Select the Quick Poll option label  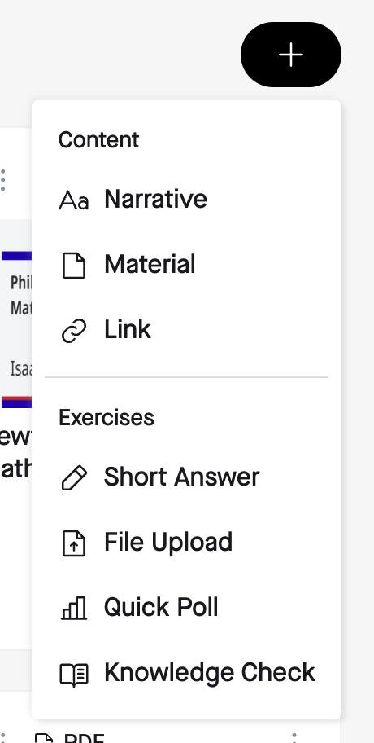161,607
